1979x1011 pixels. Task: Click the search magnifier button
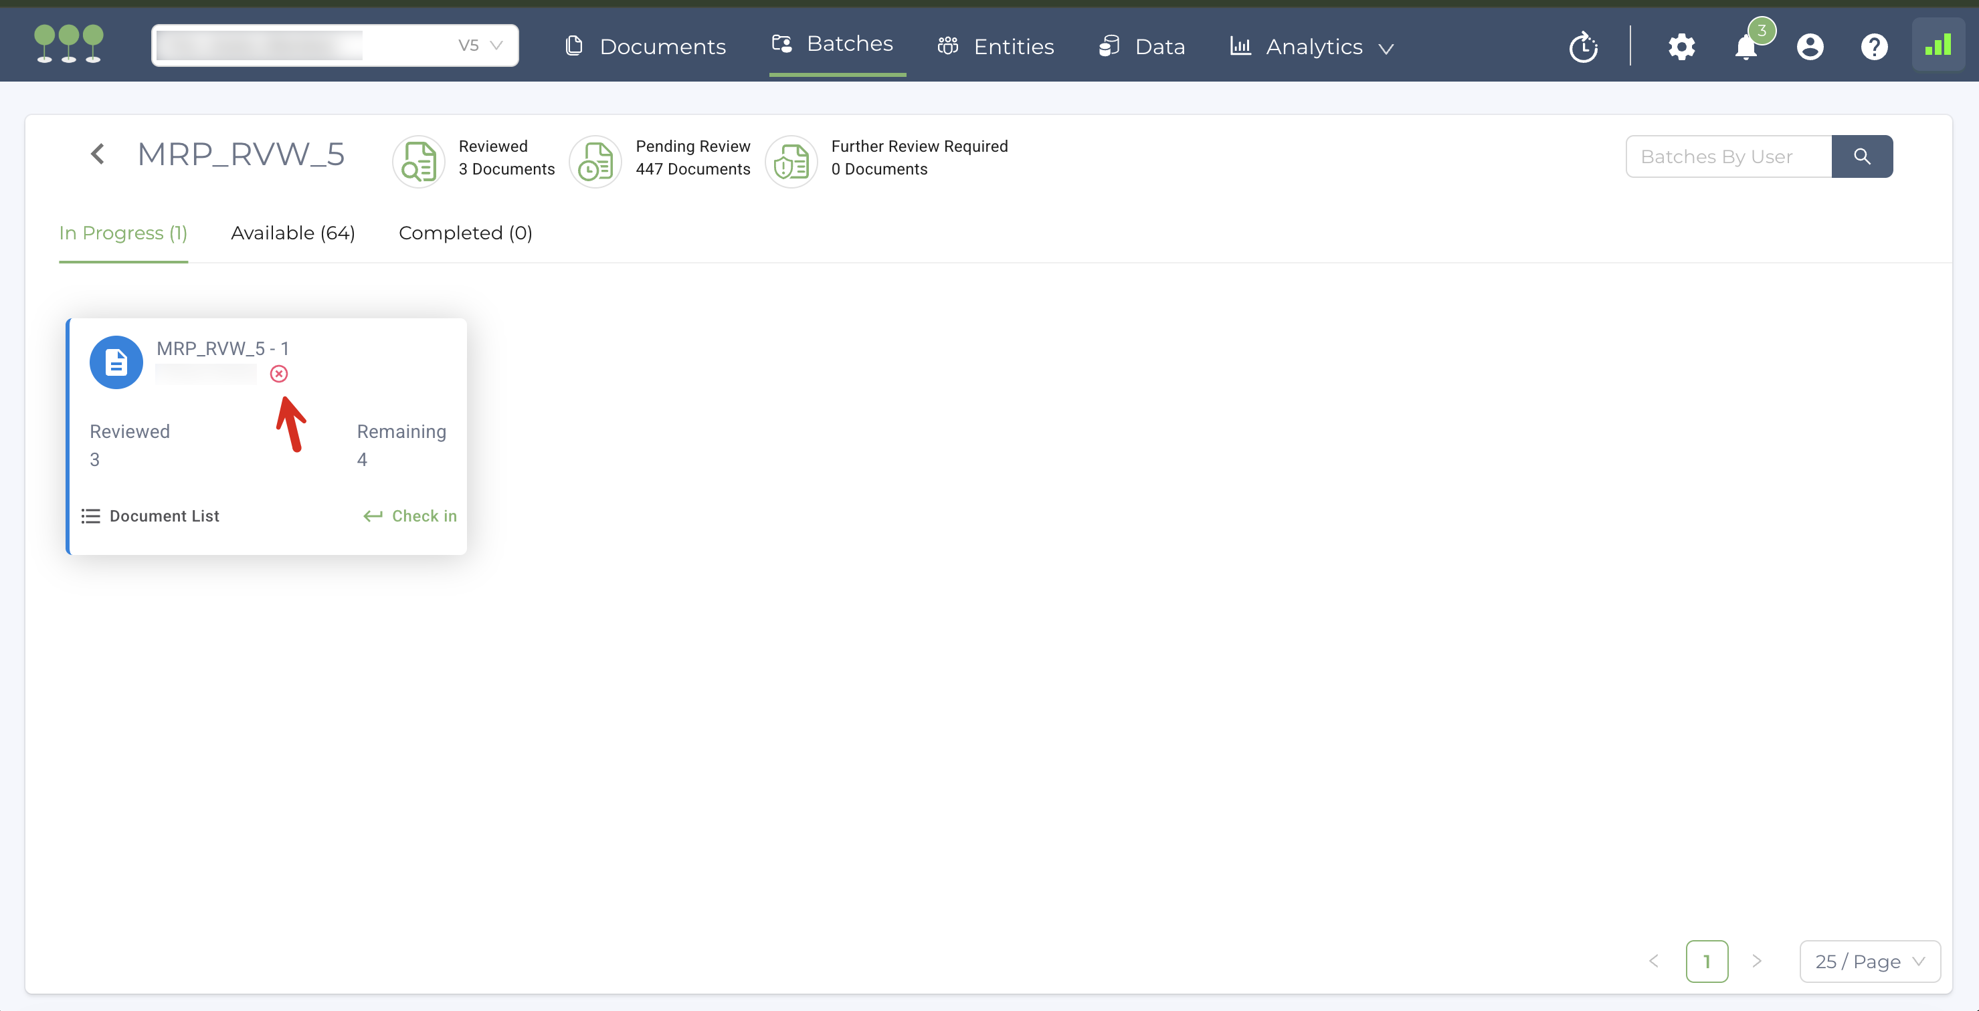coord(1861,156)
